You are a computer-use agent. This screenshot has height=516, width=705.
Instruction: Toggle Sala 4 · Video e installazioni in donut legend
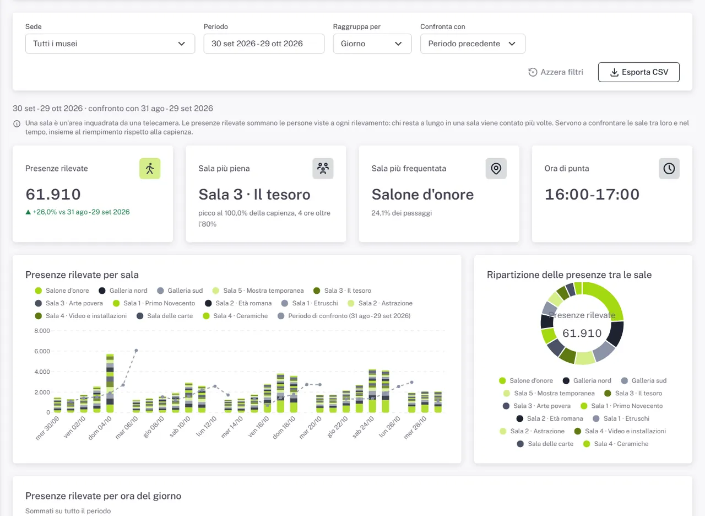tap(620, 431)
